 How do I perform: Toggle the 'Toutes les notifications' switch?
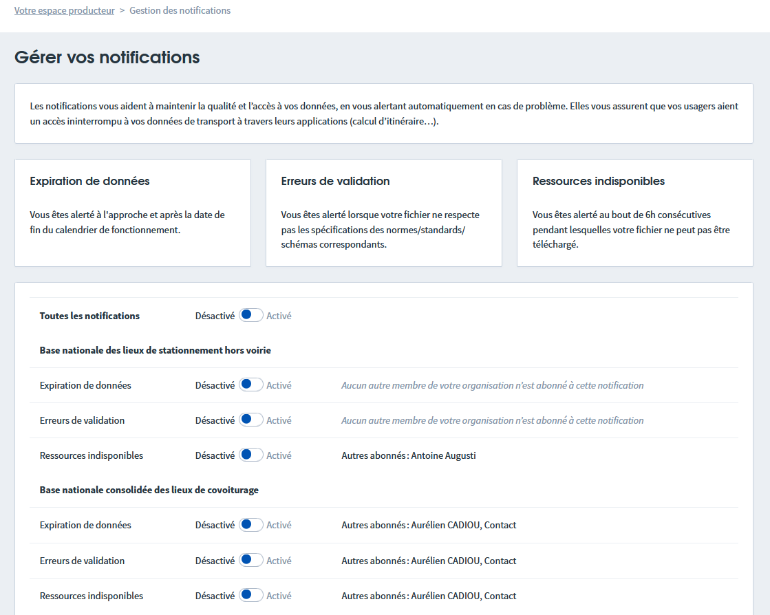250,316
